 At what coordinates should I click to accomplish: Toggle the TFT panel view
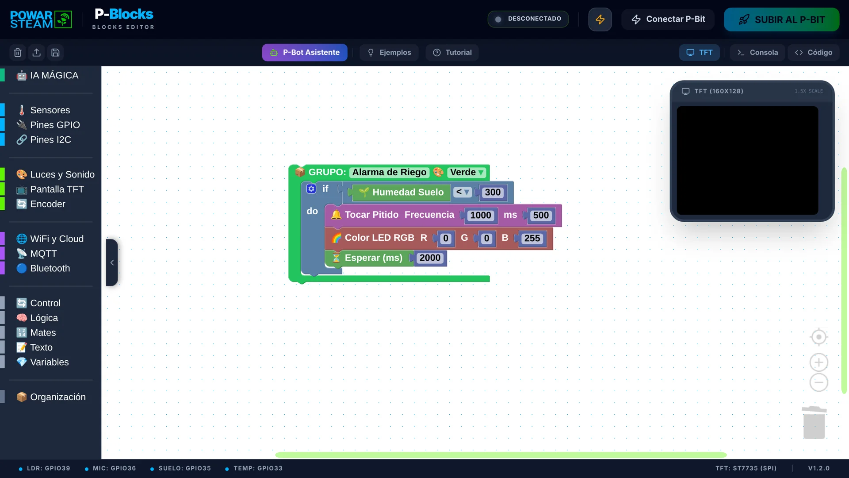click(699, 53)
